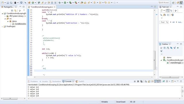Click Remove All Terminated Launches icon
The height and width of the screenshot is (104, 184).
(x=141, y=81)
